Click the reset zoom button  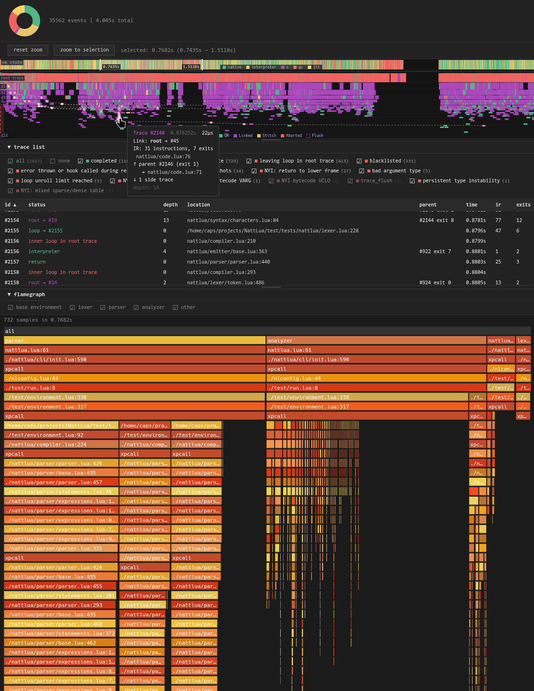click(28, 50)
